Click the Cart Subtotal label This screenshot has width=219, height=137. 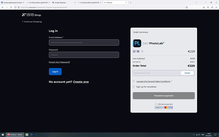(139, 58)
